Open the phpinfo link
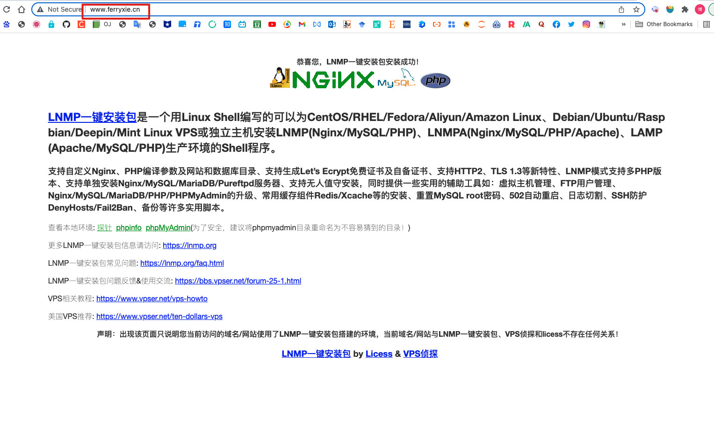The width and height of the screenshot is (714, 425). coord(129,228)
